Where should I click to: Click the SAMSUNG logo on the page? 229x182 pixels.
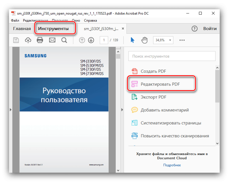click(35, 56)
